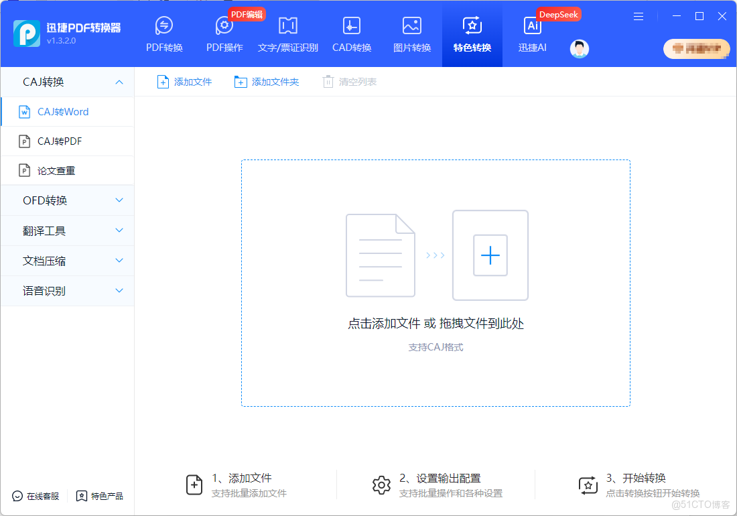Switch to the 特色转换 tab
Screen dimensions: 737x516
(472, 34)
